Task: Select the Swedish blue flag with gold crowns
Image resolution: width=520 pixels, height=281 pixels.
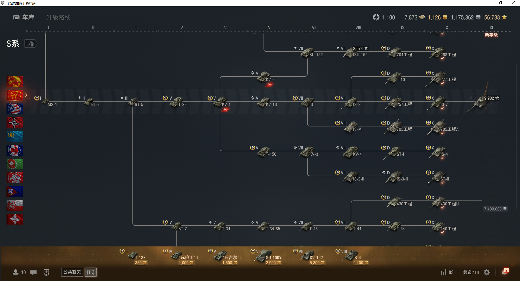Action: click(x=15, y=136)
